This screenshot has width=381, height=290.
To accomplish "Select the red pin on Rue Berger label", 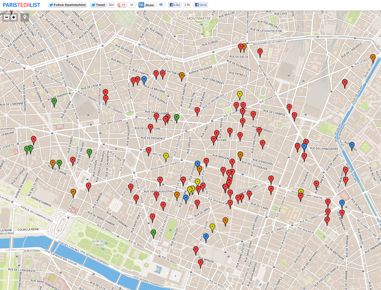I will click(x=200, y=264).
